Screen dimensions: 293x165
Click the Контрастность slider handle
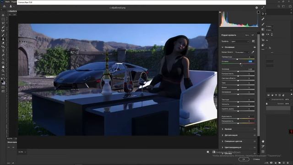point(238,76)
